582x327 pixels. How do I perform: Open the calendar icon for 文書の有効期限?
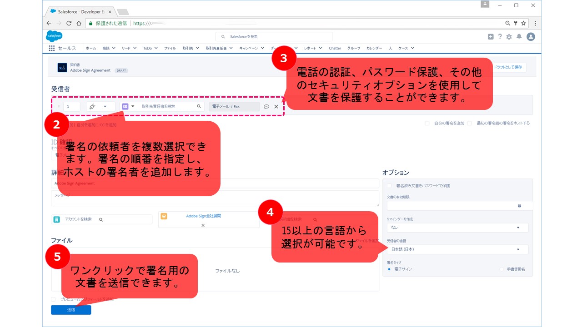519,206
